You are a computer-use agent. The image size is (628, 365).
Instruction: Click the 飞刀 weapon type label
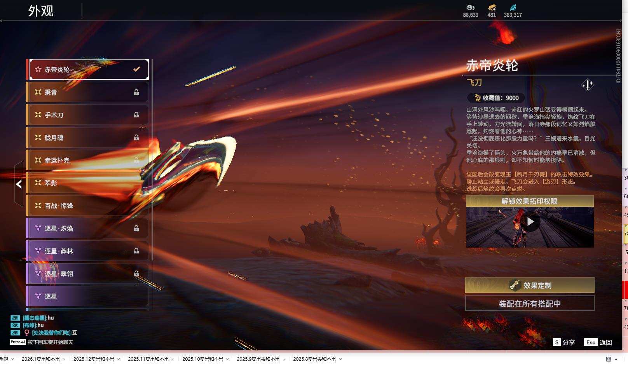(474, 82)
